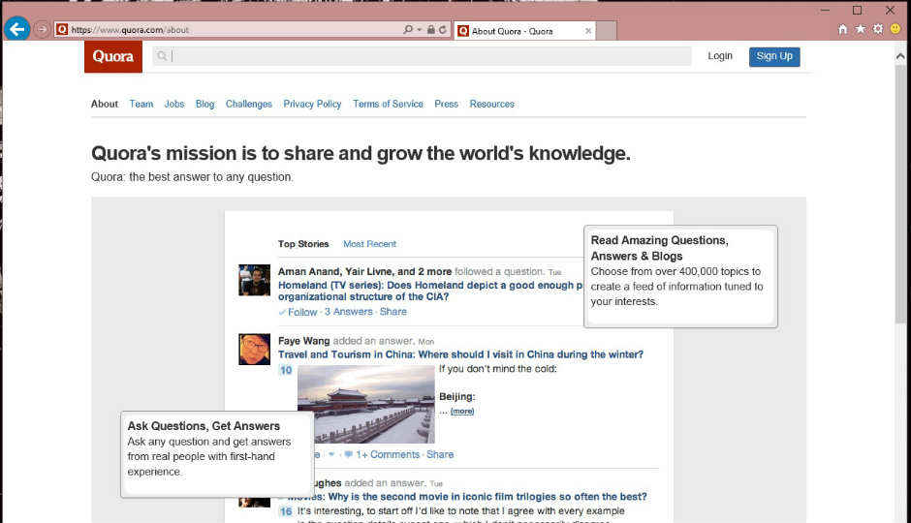This screenshot has height=523, width=911.
Task: Open the Homeland TV series question link
Action: pos(430,291)
